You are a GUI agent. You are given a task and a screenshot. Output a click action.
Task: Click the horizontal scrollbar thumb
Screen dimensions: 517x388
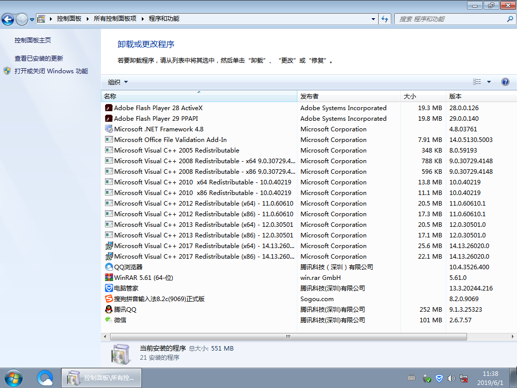point(288,336)
